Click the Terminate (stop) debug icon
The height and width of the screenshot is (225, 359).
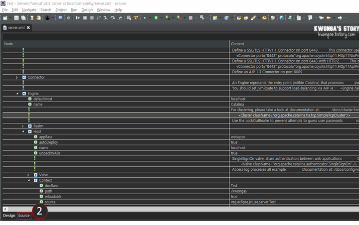(x=92, y=18)
